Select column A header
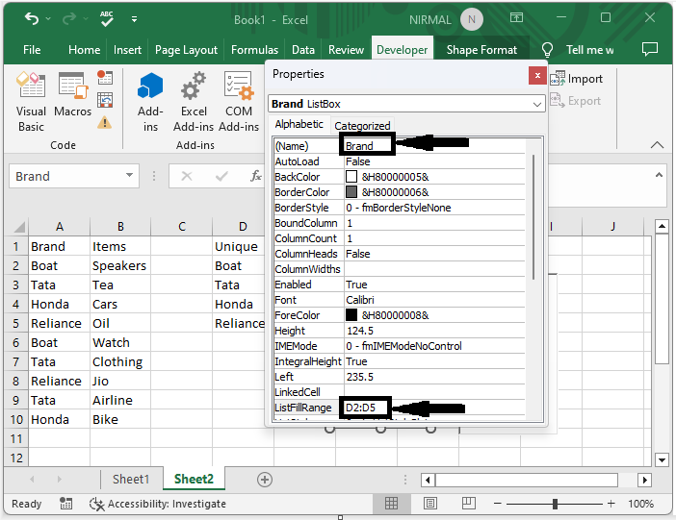The width and height of the screenshot is (676, 520). 60,227
